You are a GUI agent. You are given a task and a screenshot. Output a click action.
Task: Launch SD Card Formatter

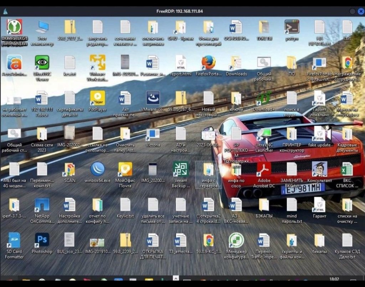pos(14,240)
